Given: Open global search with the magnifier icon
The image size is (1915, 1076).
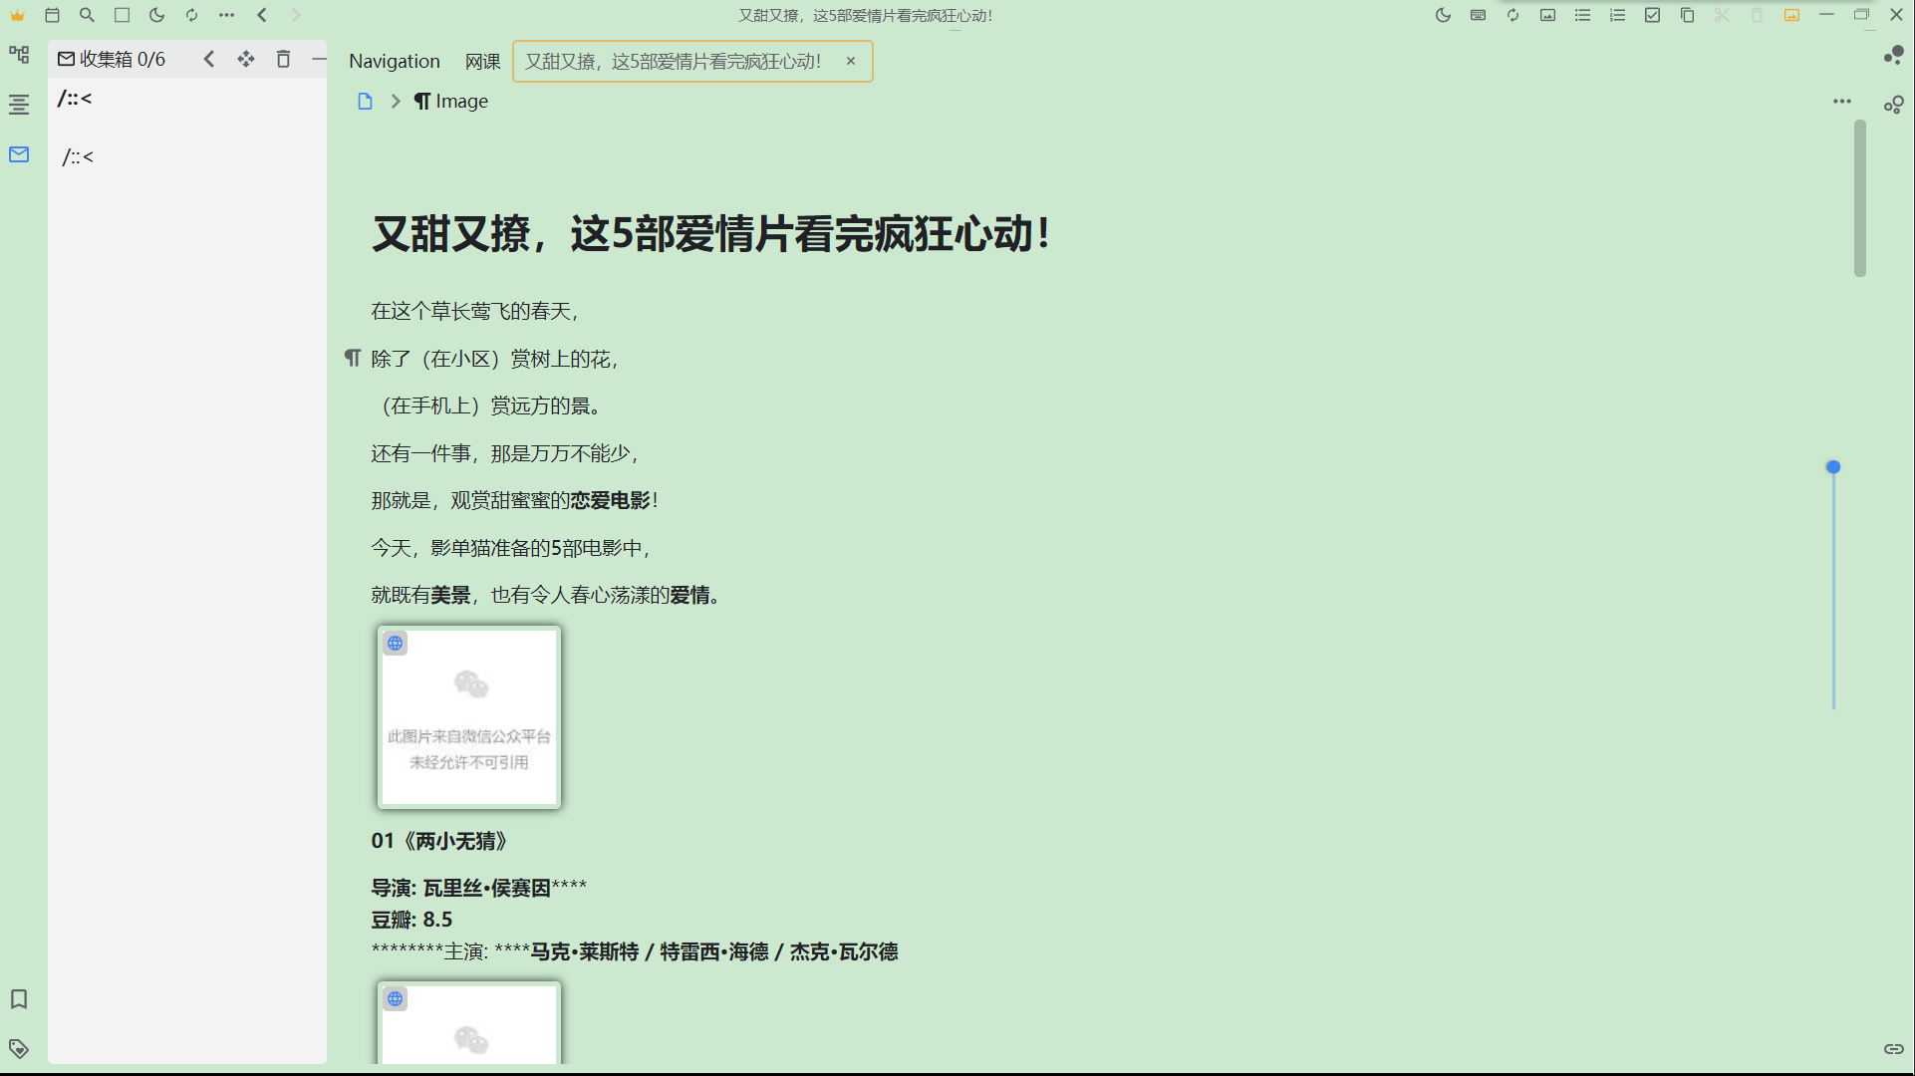Looking at the screenshot, I should pos(88,15).
